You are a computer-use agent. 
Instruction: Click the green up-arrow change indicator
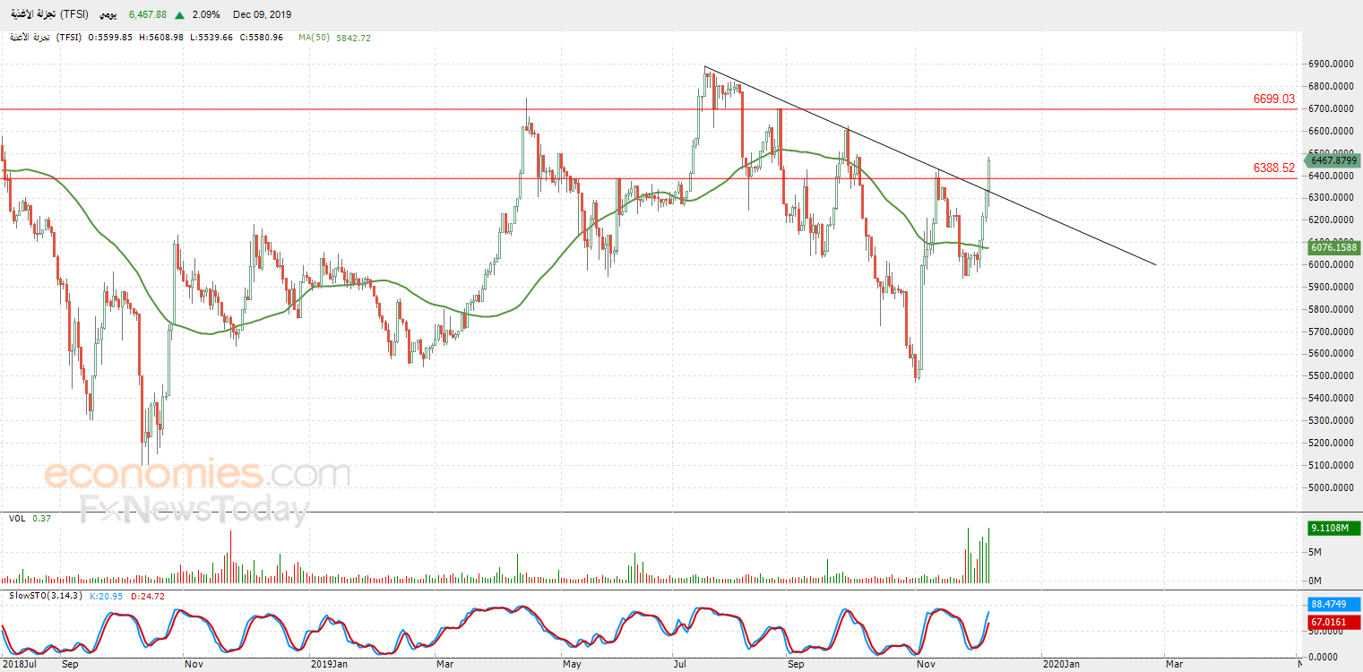pos(180,15)
